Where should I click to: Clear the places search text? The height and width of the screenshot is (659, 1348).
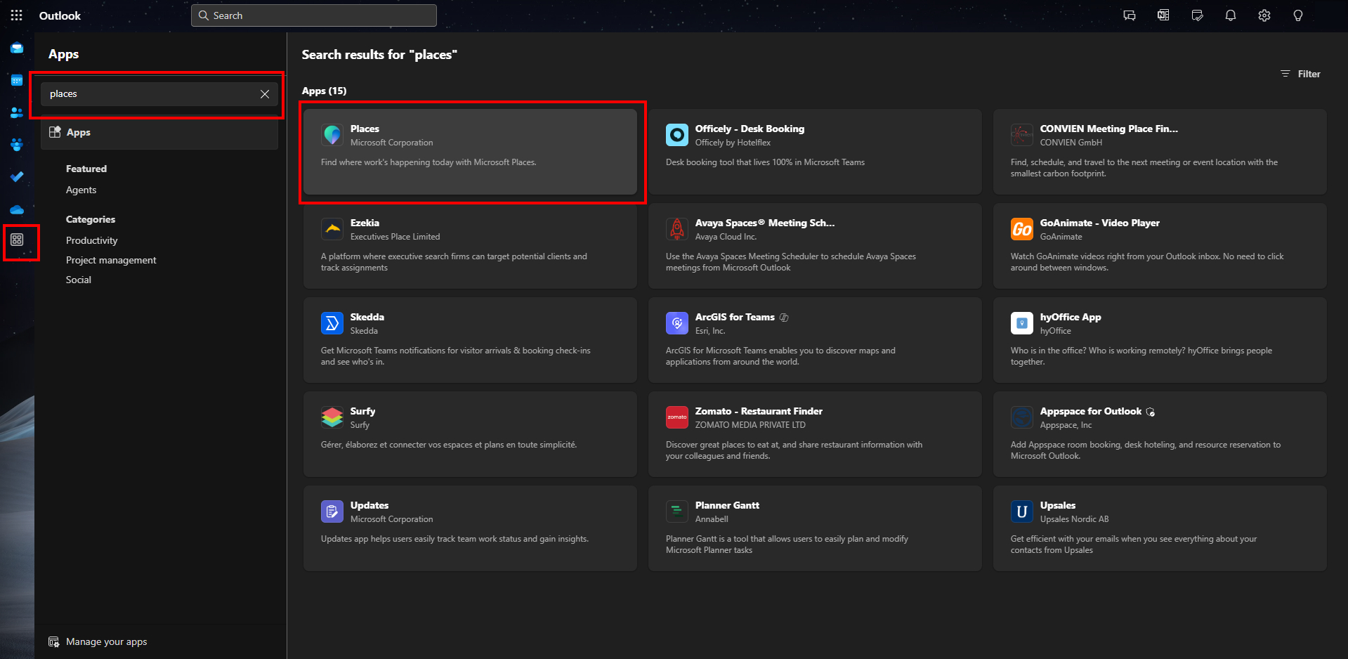pos(265,94)
